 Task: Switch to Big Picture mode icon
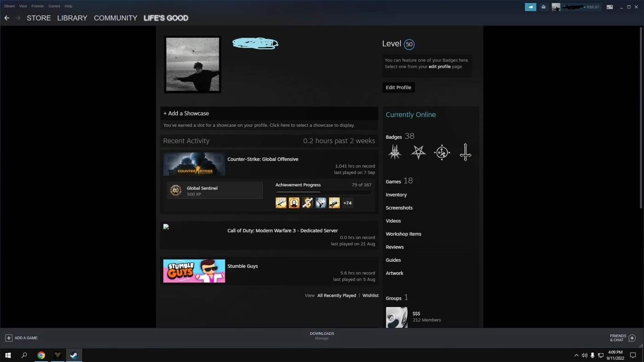point(609,7)
